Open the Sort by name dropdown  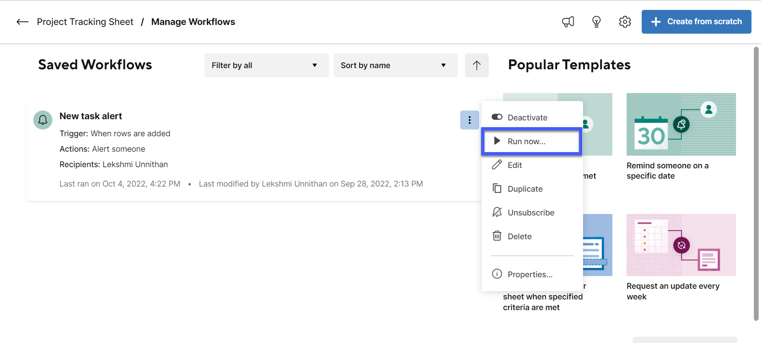[x=395, y=65]
